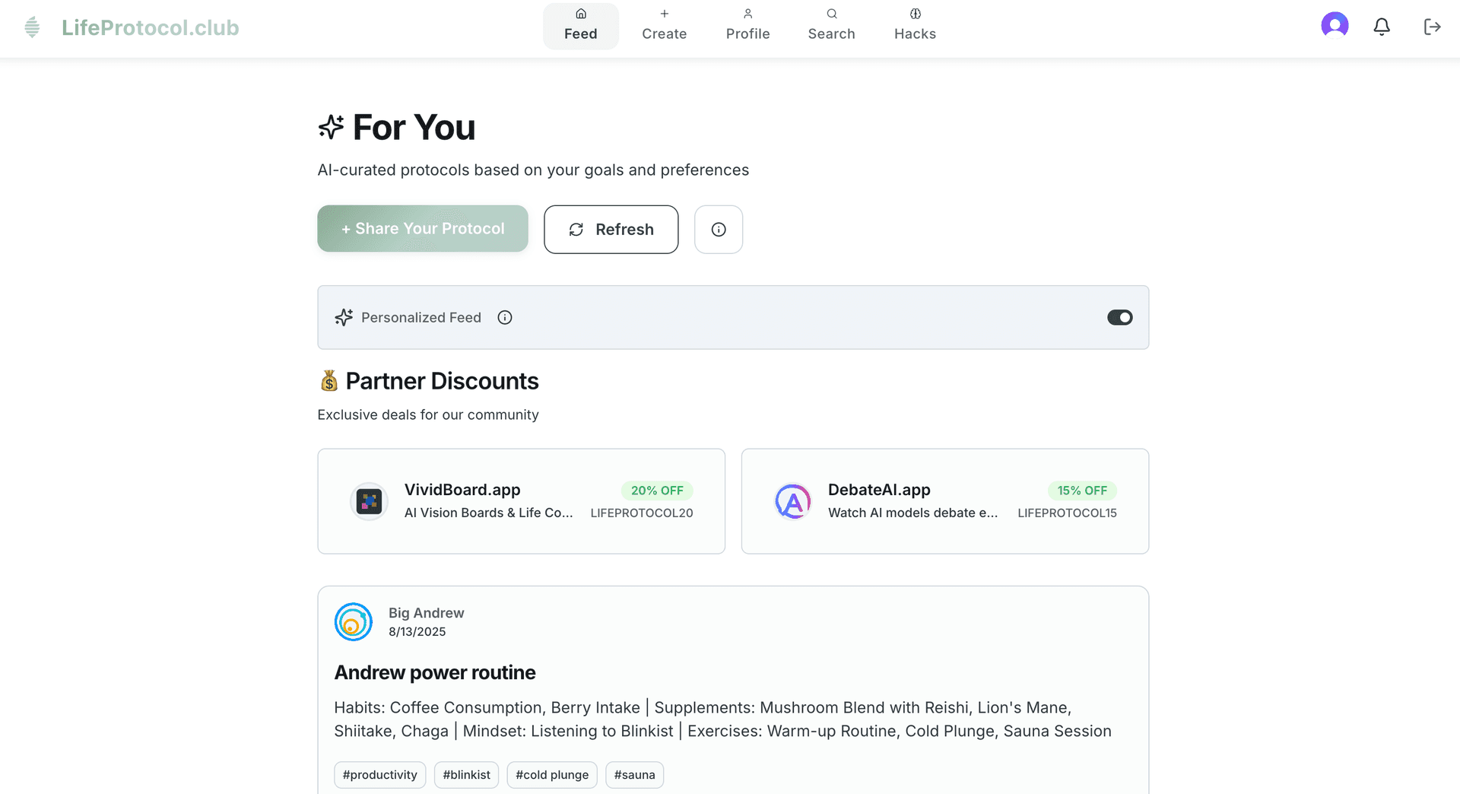Click the VividBoard.app logo icon
1460x794 pixels.
click(x=369, y=502)
